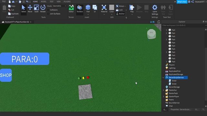This screenshot has height=116, width=207.
Task: Click the Cut icon in Clipboard
Action: 9,10
